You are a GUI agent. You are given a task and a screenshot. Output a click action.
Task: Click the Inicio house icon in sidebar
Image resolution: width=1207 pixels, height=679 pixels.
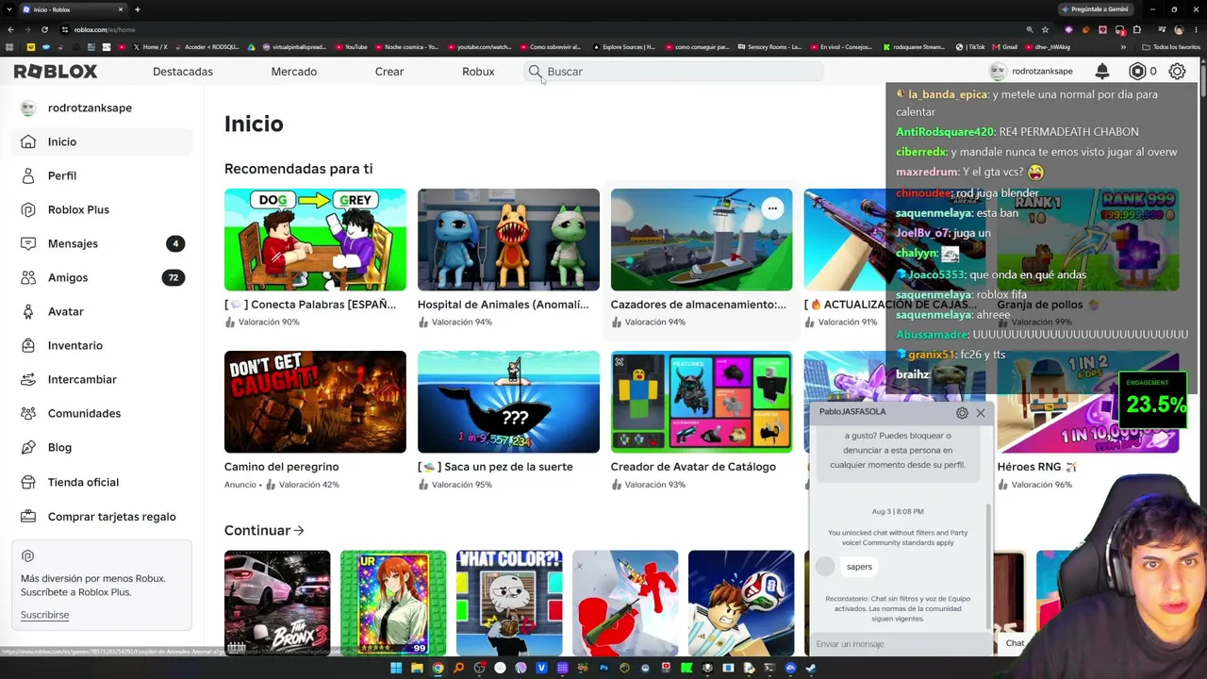pos(28,141)
